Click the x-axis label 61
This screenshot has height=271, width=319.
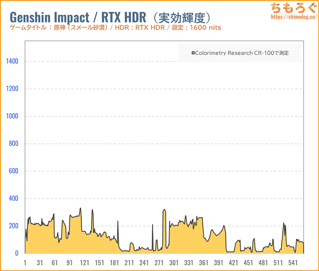pos(55,262)
